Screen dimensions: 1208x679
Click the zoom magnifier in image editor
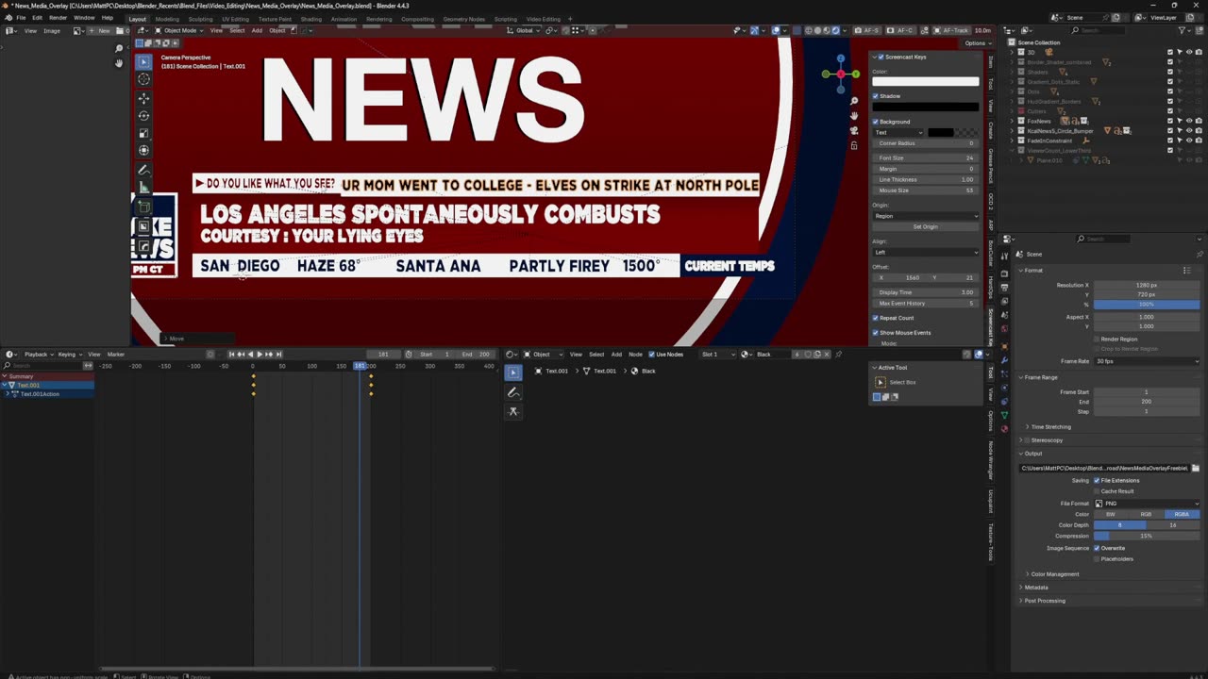pos(119,48)
